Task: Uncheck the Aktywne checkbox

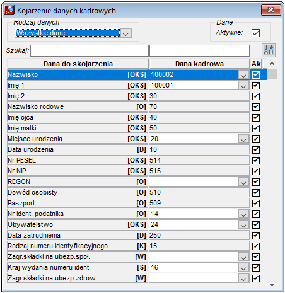Action: [255, 33]
